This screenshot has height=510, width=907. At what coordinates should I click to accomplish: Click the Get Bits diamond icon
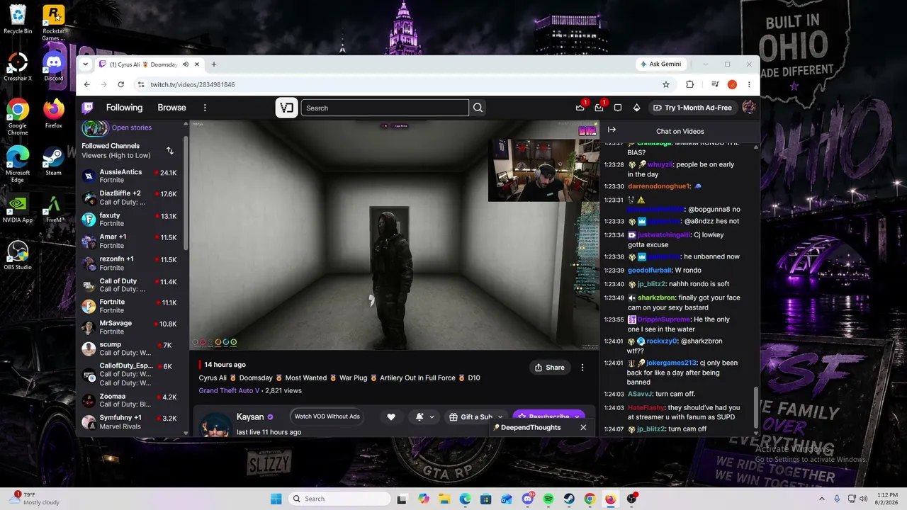tap(636, 108)
